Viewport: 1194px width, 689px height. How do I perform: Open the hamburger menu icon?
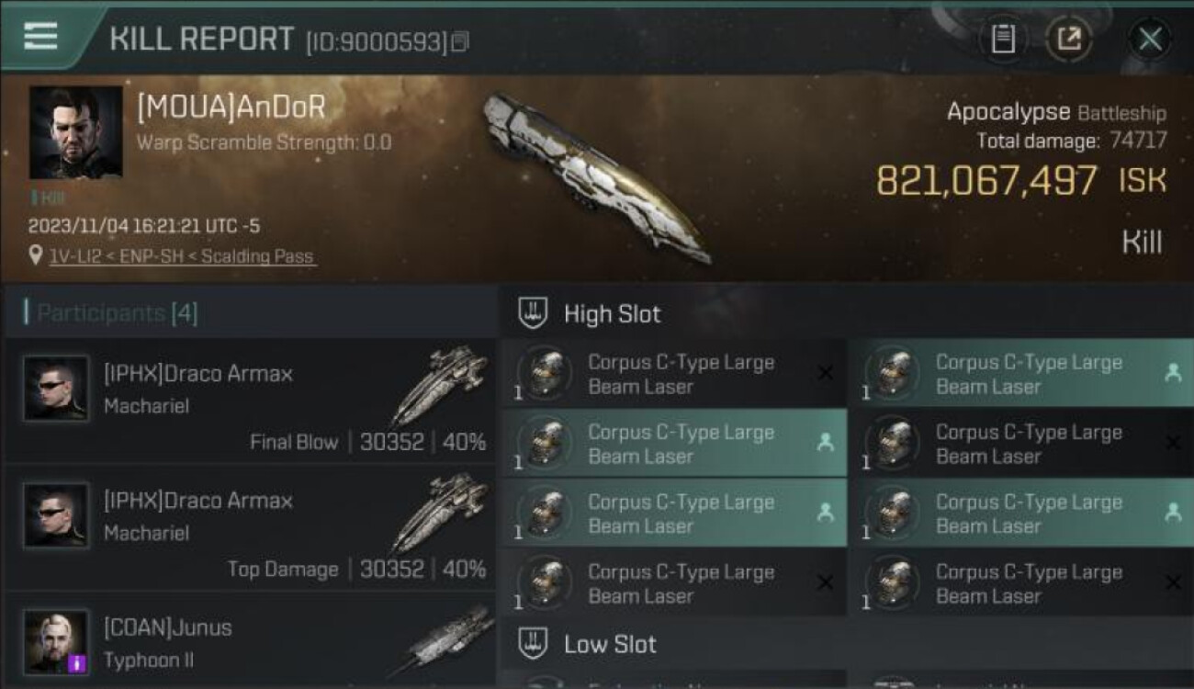coord(40,37)
